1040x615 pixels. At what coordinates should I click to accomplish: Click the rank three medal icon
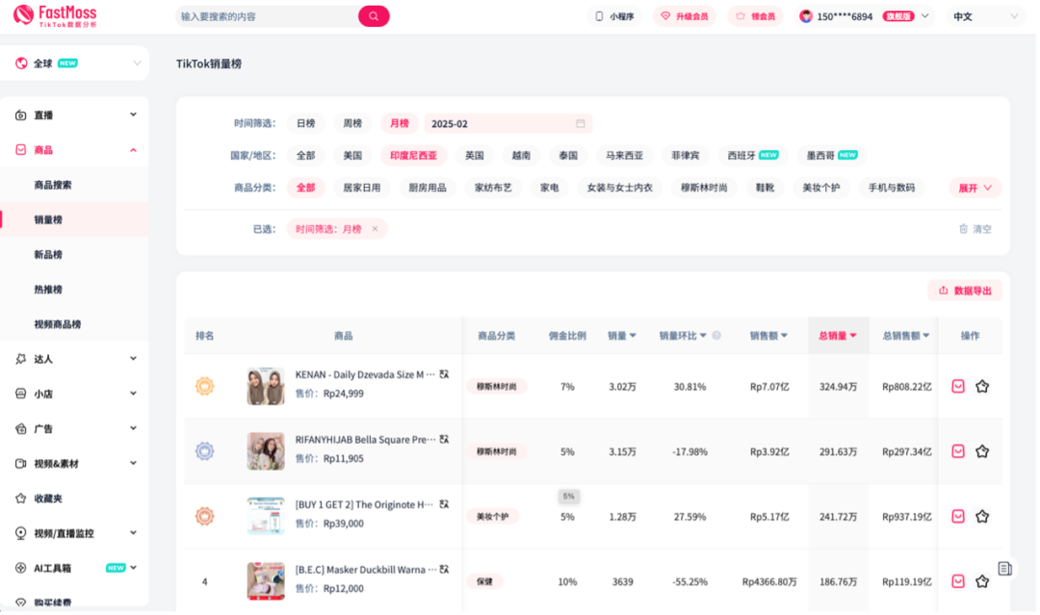(x=204, y=516)
